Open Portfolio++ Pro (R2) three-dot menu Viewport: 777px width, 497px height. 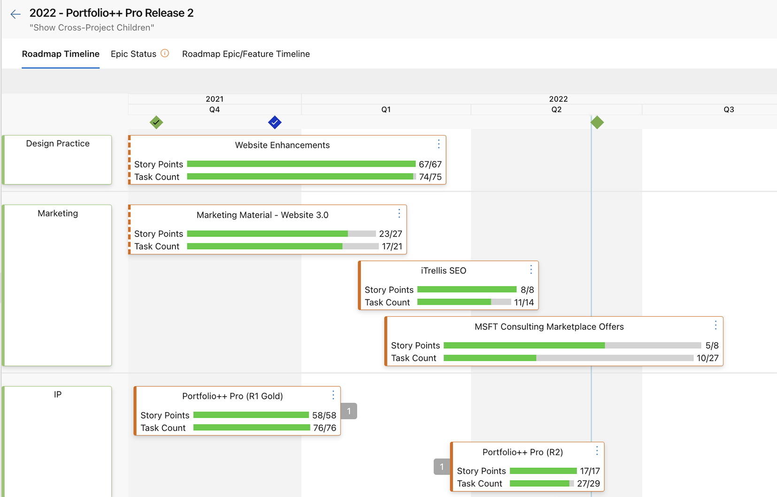(x=597, y=451)
